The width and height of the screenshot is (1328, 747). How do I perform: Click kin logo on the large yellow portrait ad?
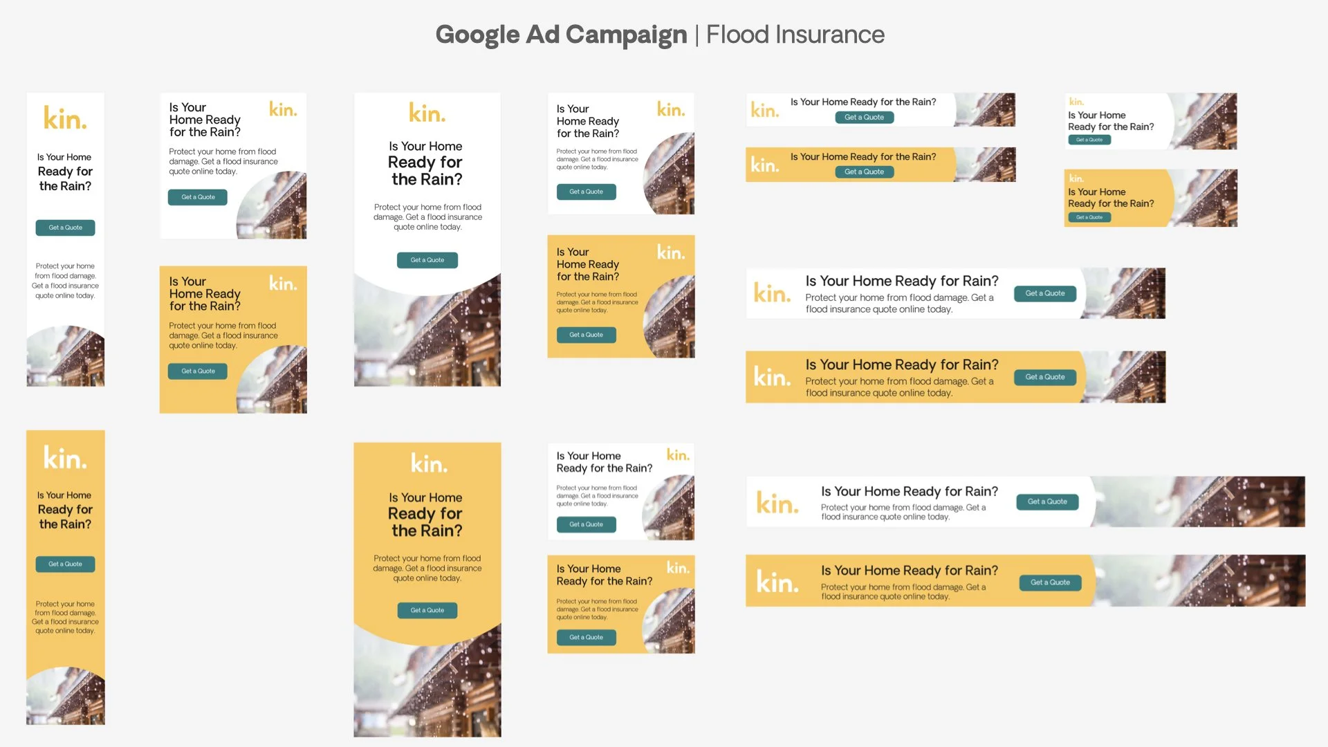[x=428, y=463]
